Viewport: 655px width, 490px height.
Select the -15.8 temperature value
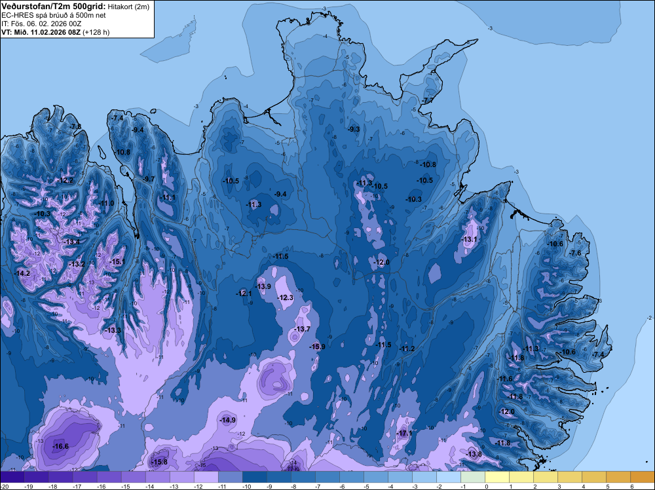point(159,462)
